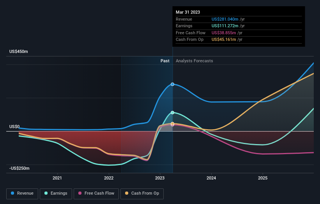Image resolution: width=320 pixels, height=204 pixels.
Task: Click the US$450m y-axis label
Action: [x=19, y=51]
